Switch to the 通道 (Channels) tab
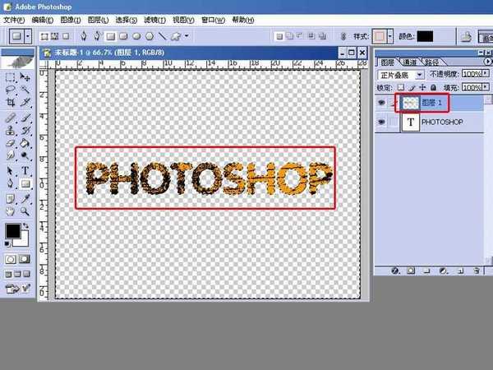 tap(408, 62)
